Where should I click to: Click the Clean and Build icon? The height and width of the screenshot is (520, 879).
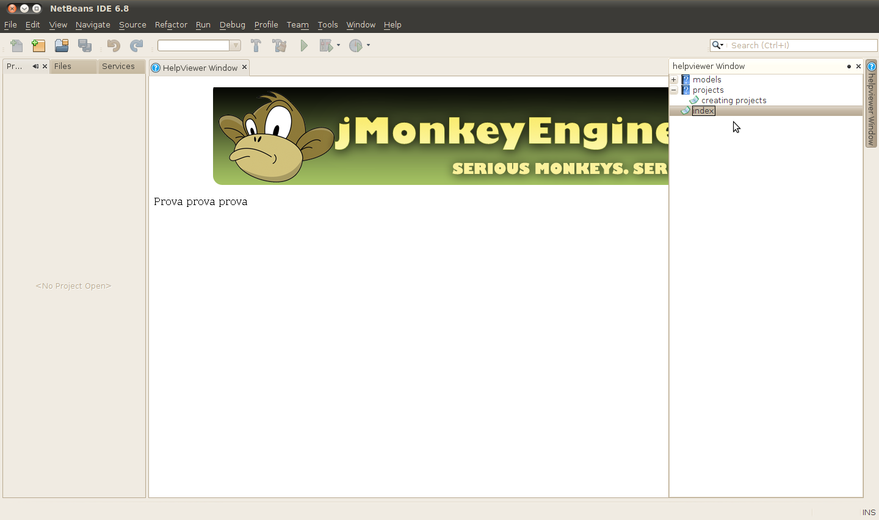pos(280,45)
